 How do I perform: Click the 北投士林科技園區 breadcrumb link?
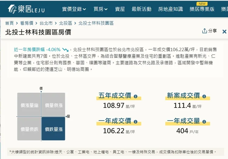coord(96,23)
